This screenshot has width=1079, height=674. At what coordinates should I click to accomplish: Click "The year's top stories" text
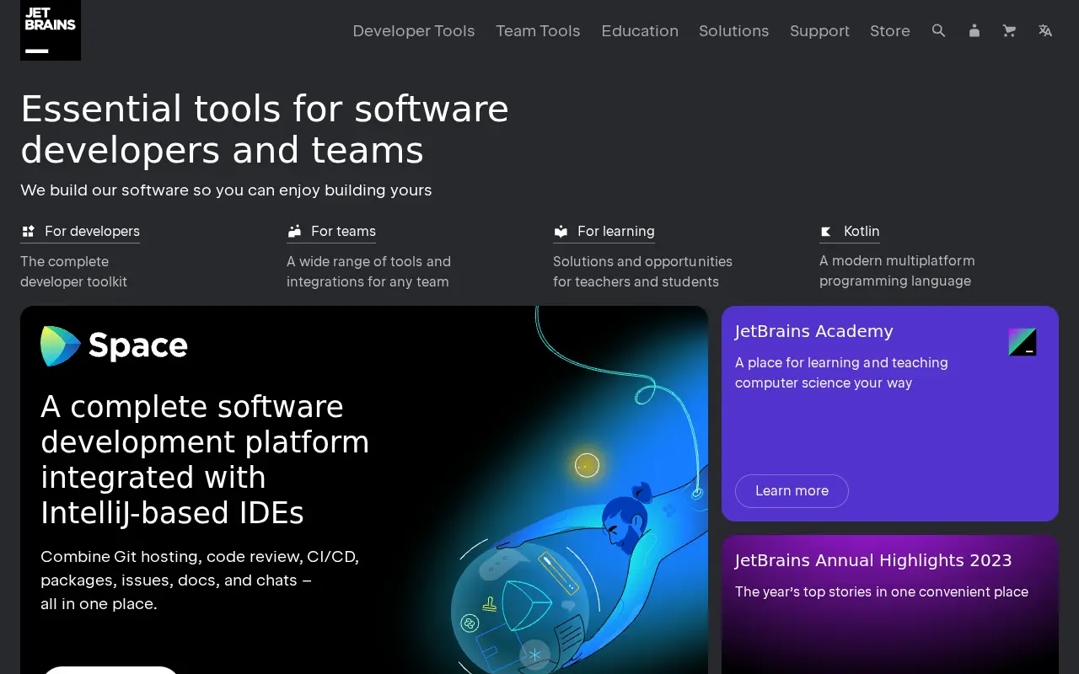click(882, 591)
